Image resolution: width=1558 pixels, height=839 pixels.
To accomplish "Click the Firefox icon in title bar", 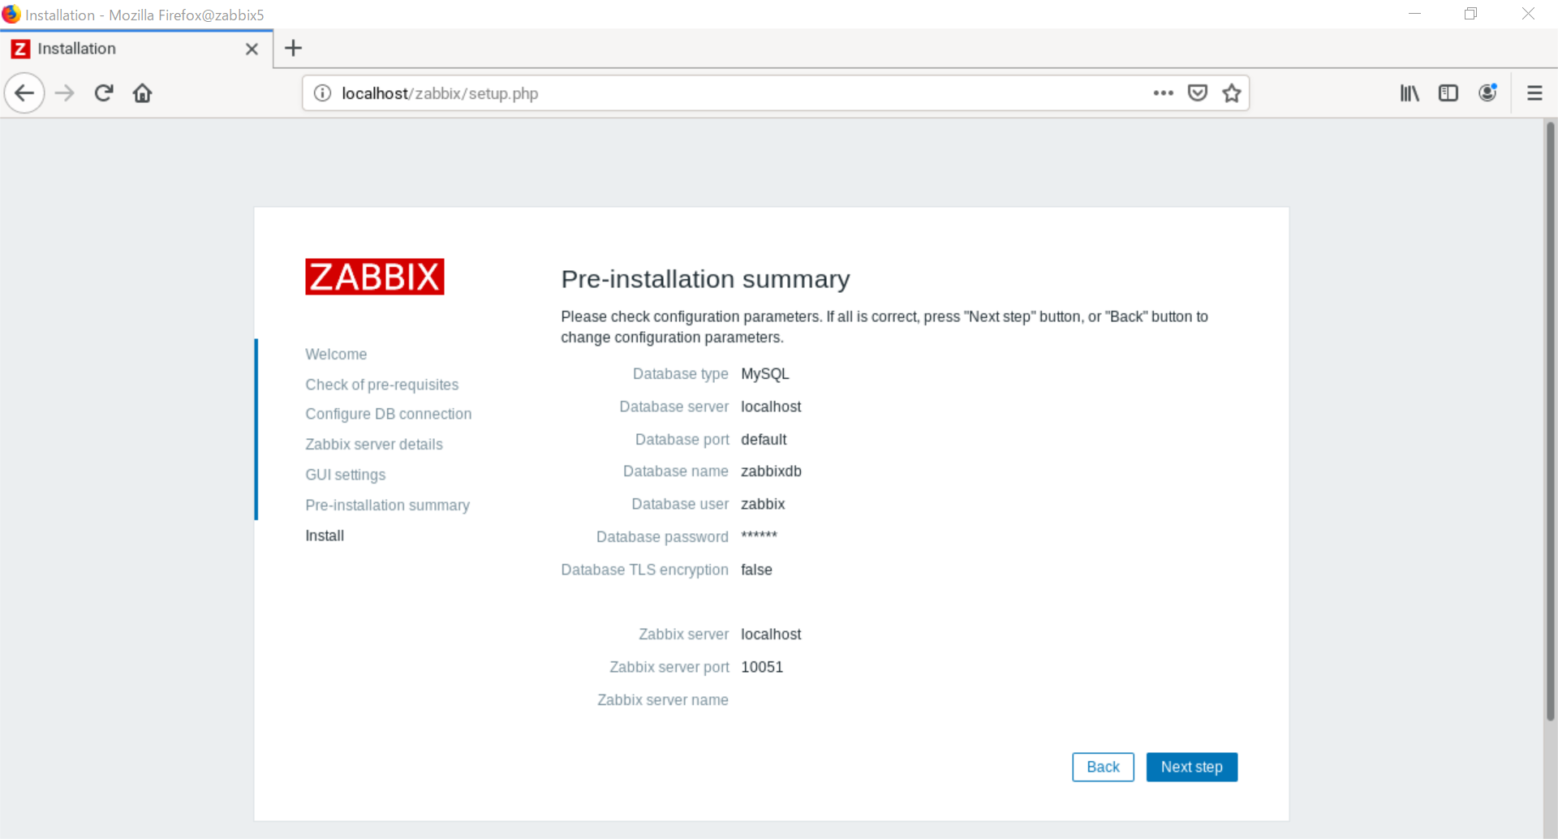I will (x=11, y=15).
